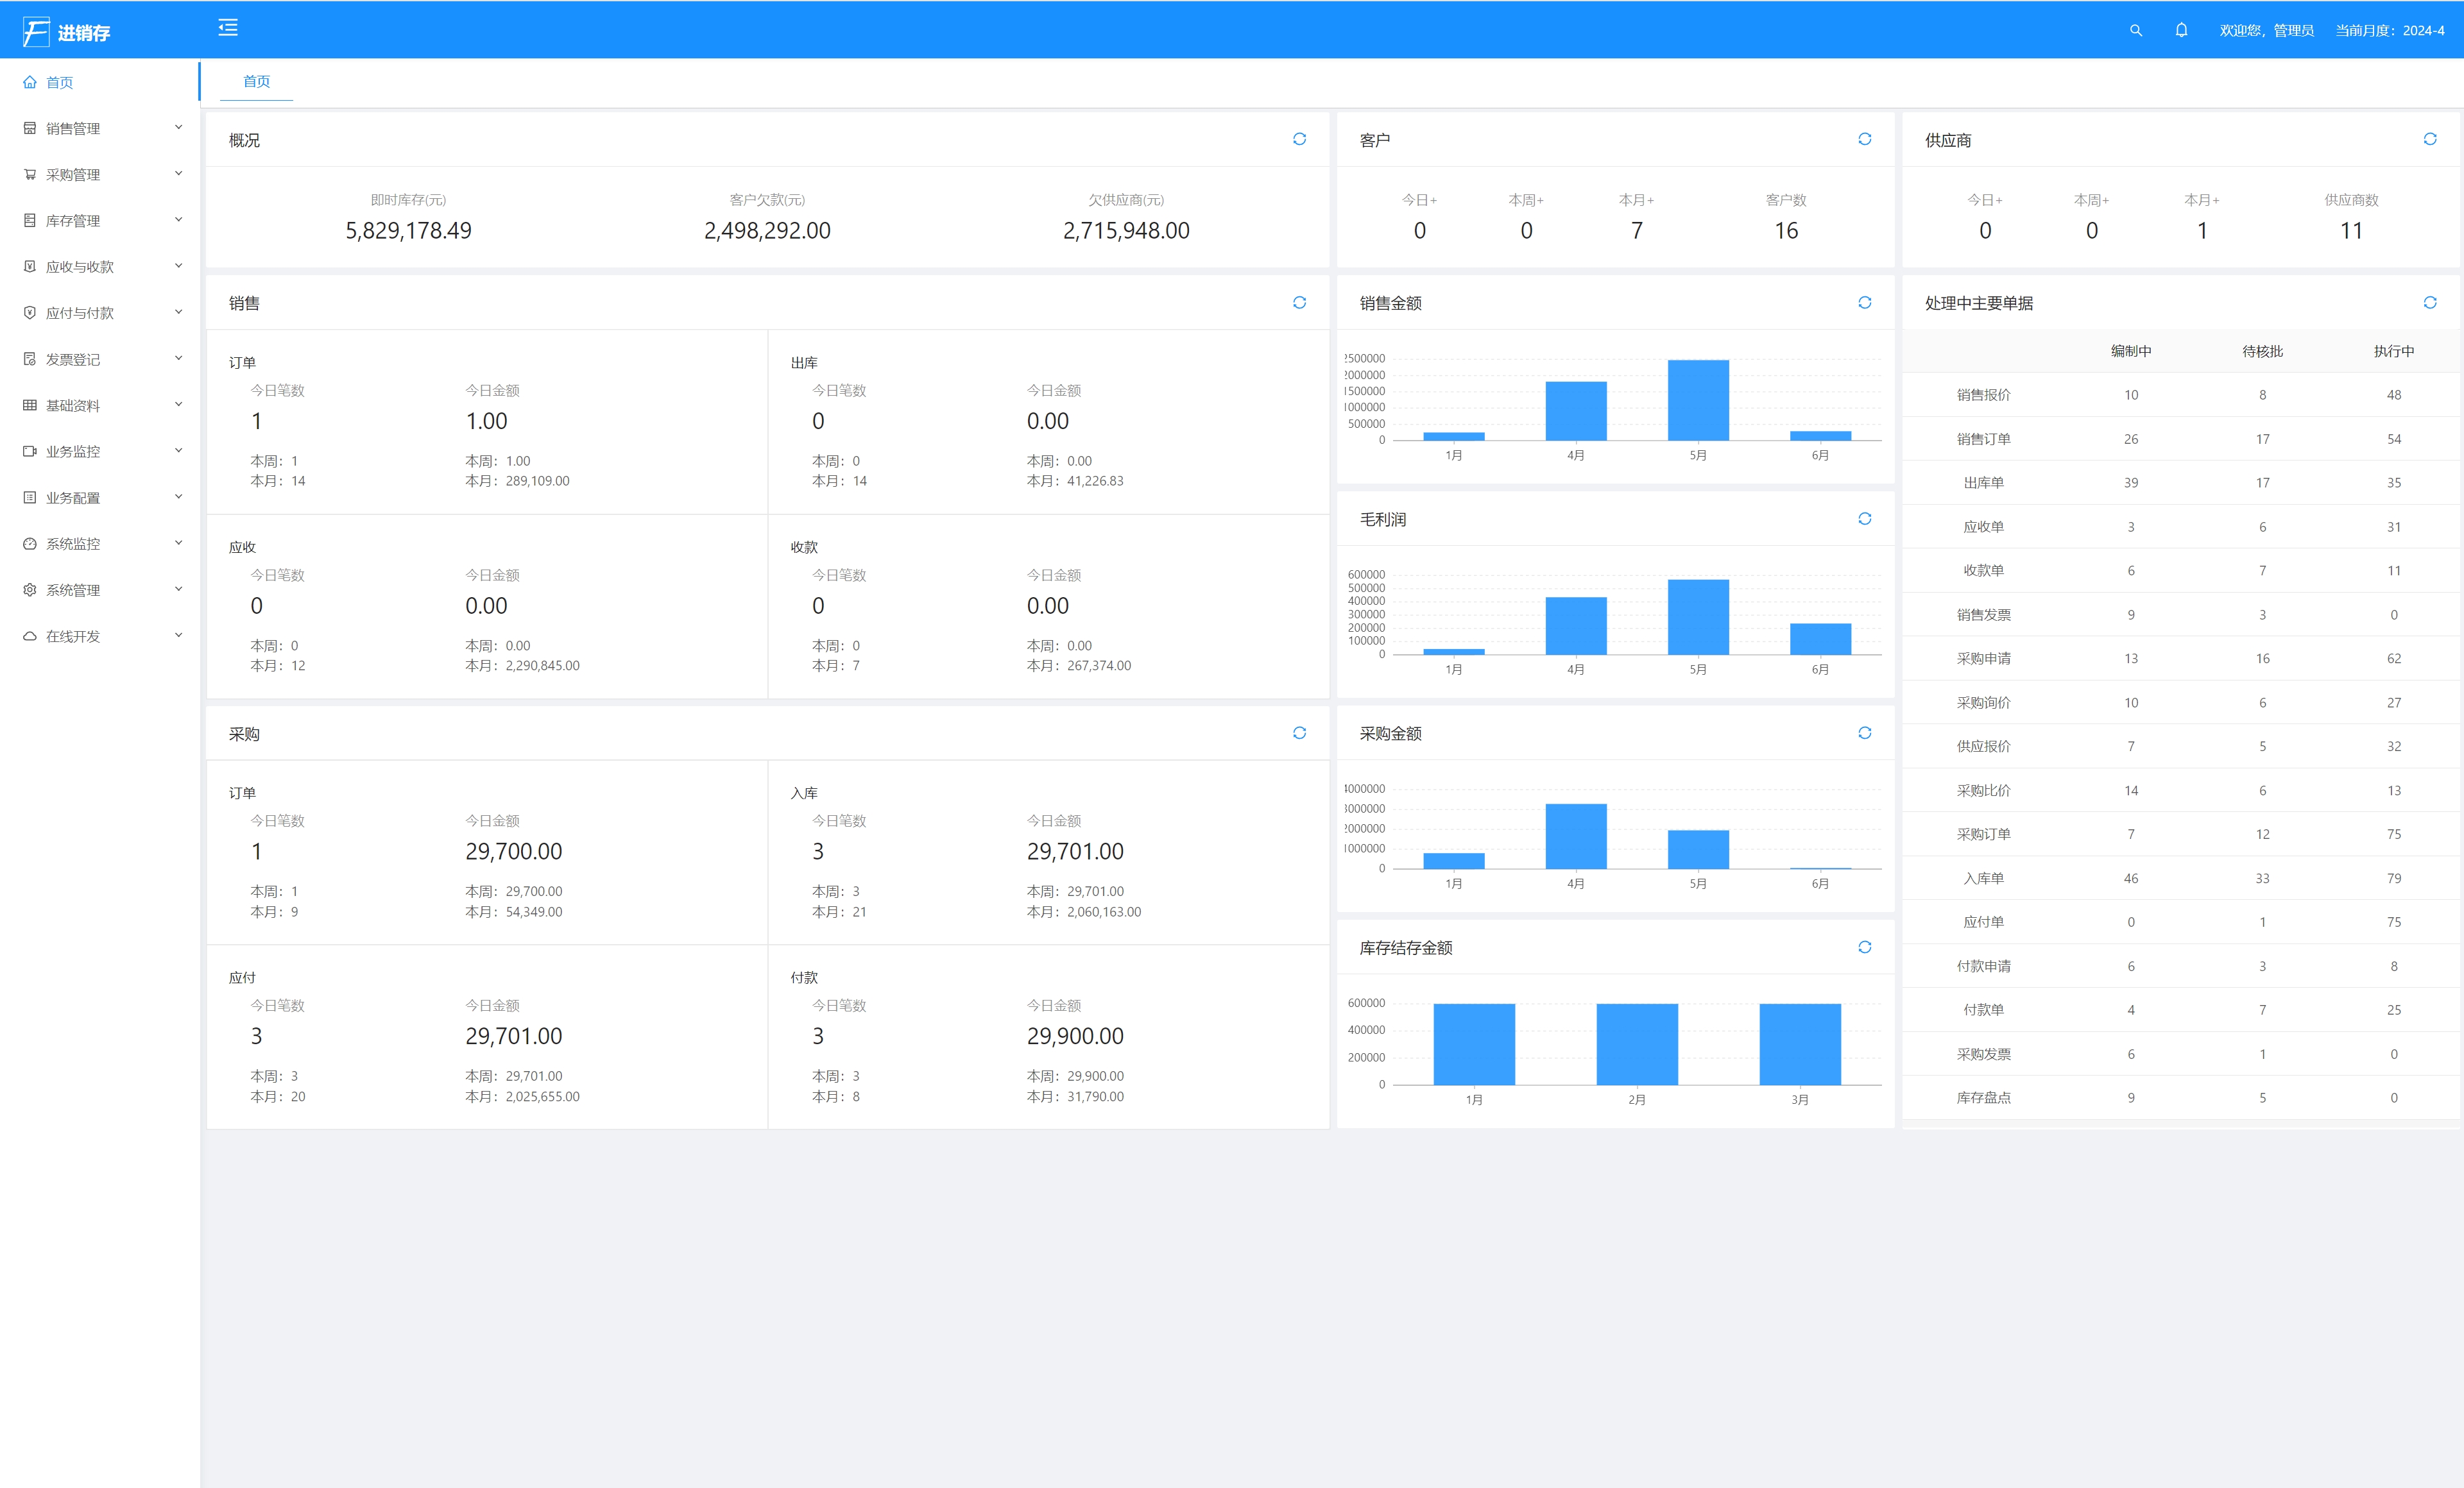2464x1488 pixels.
Task: Refresh the 采购 panel
Action: (1299, 732)
